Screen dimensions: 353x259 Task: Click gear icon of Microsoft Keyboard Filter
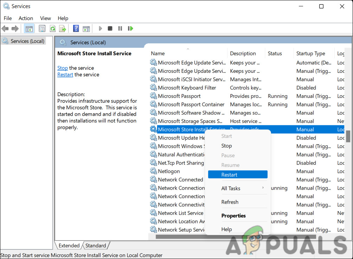[x=154, y=88]
